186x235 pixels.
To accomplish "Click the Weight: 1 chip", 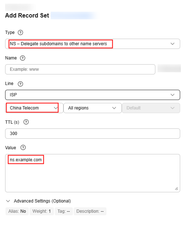I will pos(42,211).
